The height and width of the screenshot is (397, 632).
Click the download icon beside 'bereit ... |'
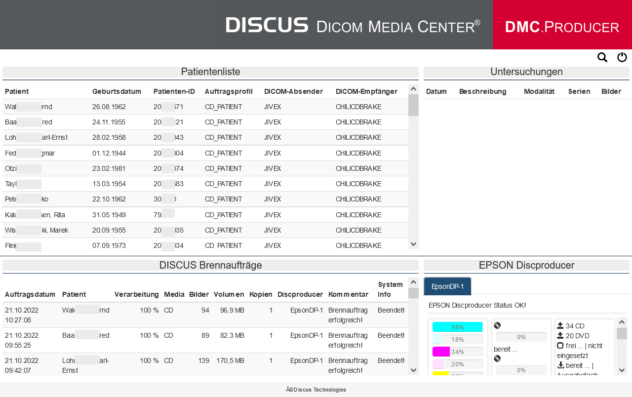coord(560,365)
